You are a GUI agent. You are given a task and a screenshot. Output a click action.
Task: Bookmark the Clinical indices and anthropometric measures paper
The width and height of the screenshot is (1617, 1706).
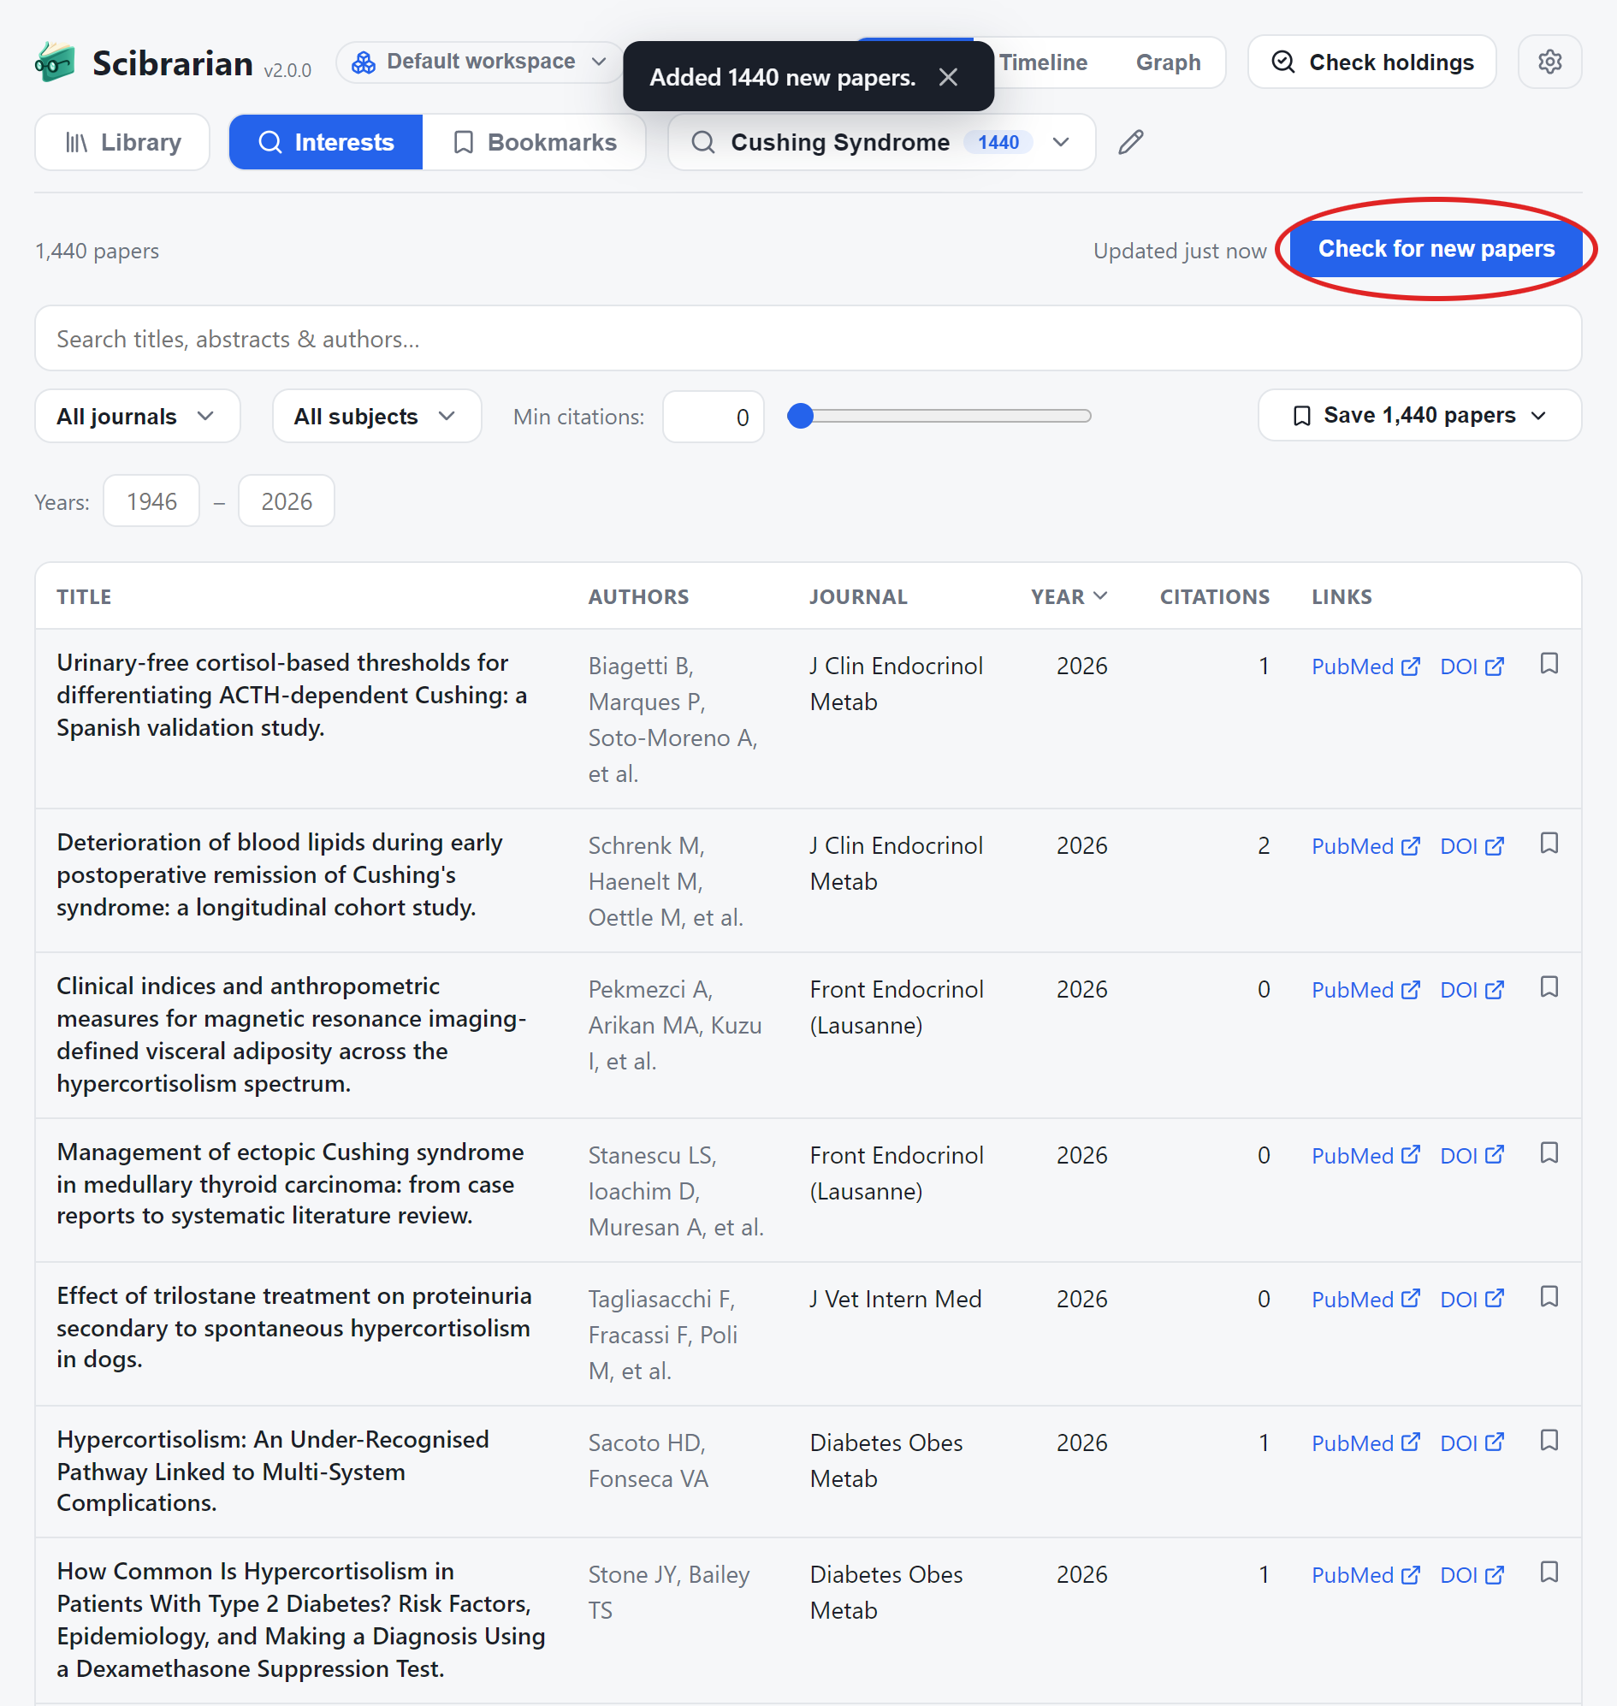point(1548,987)
